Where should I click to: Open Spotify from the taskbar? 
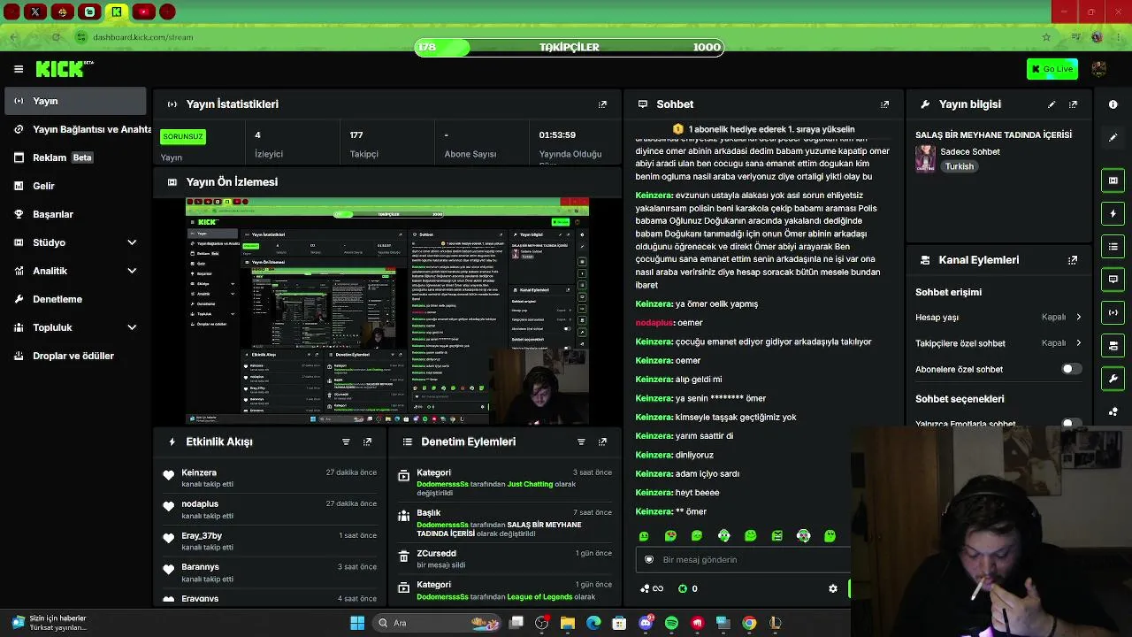pyautogui.click(x=671, y=623)
